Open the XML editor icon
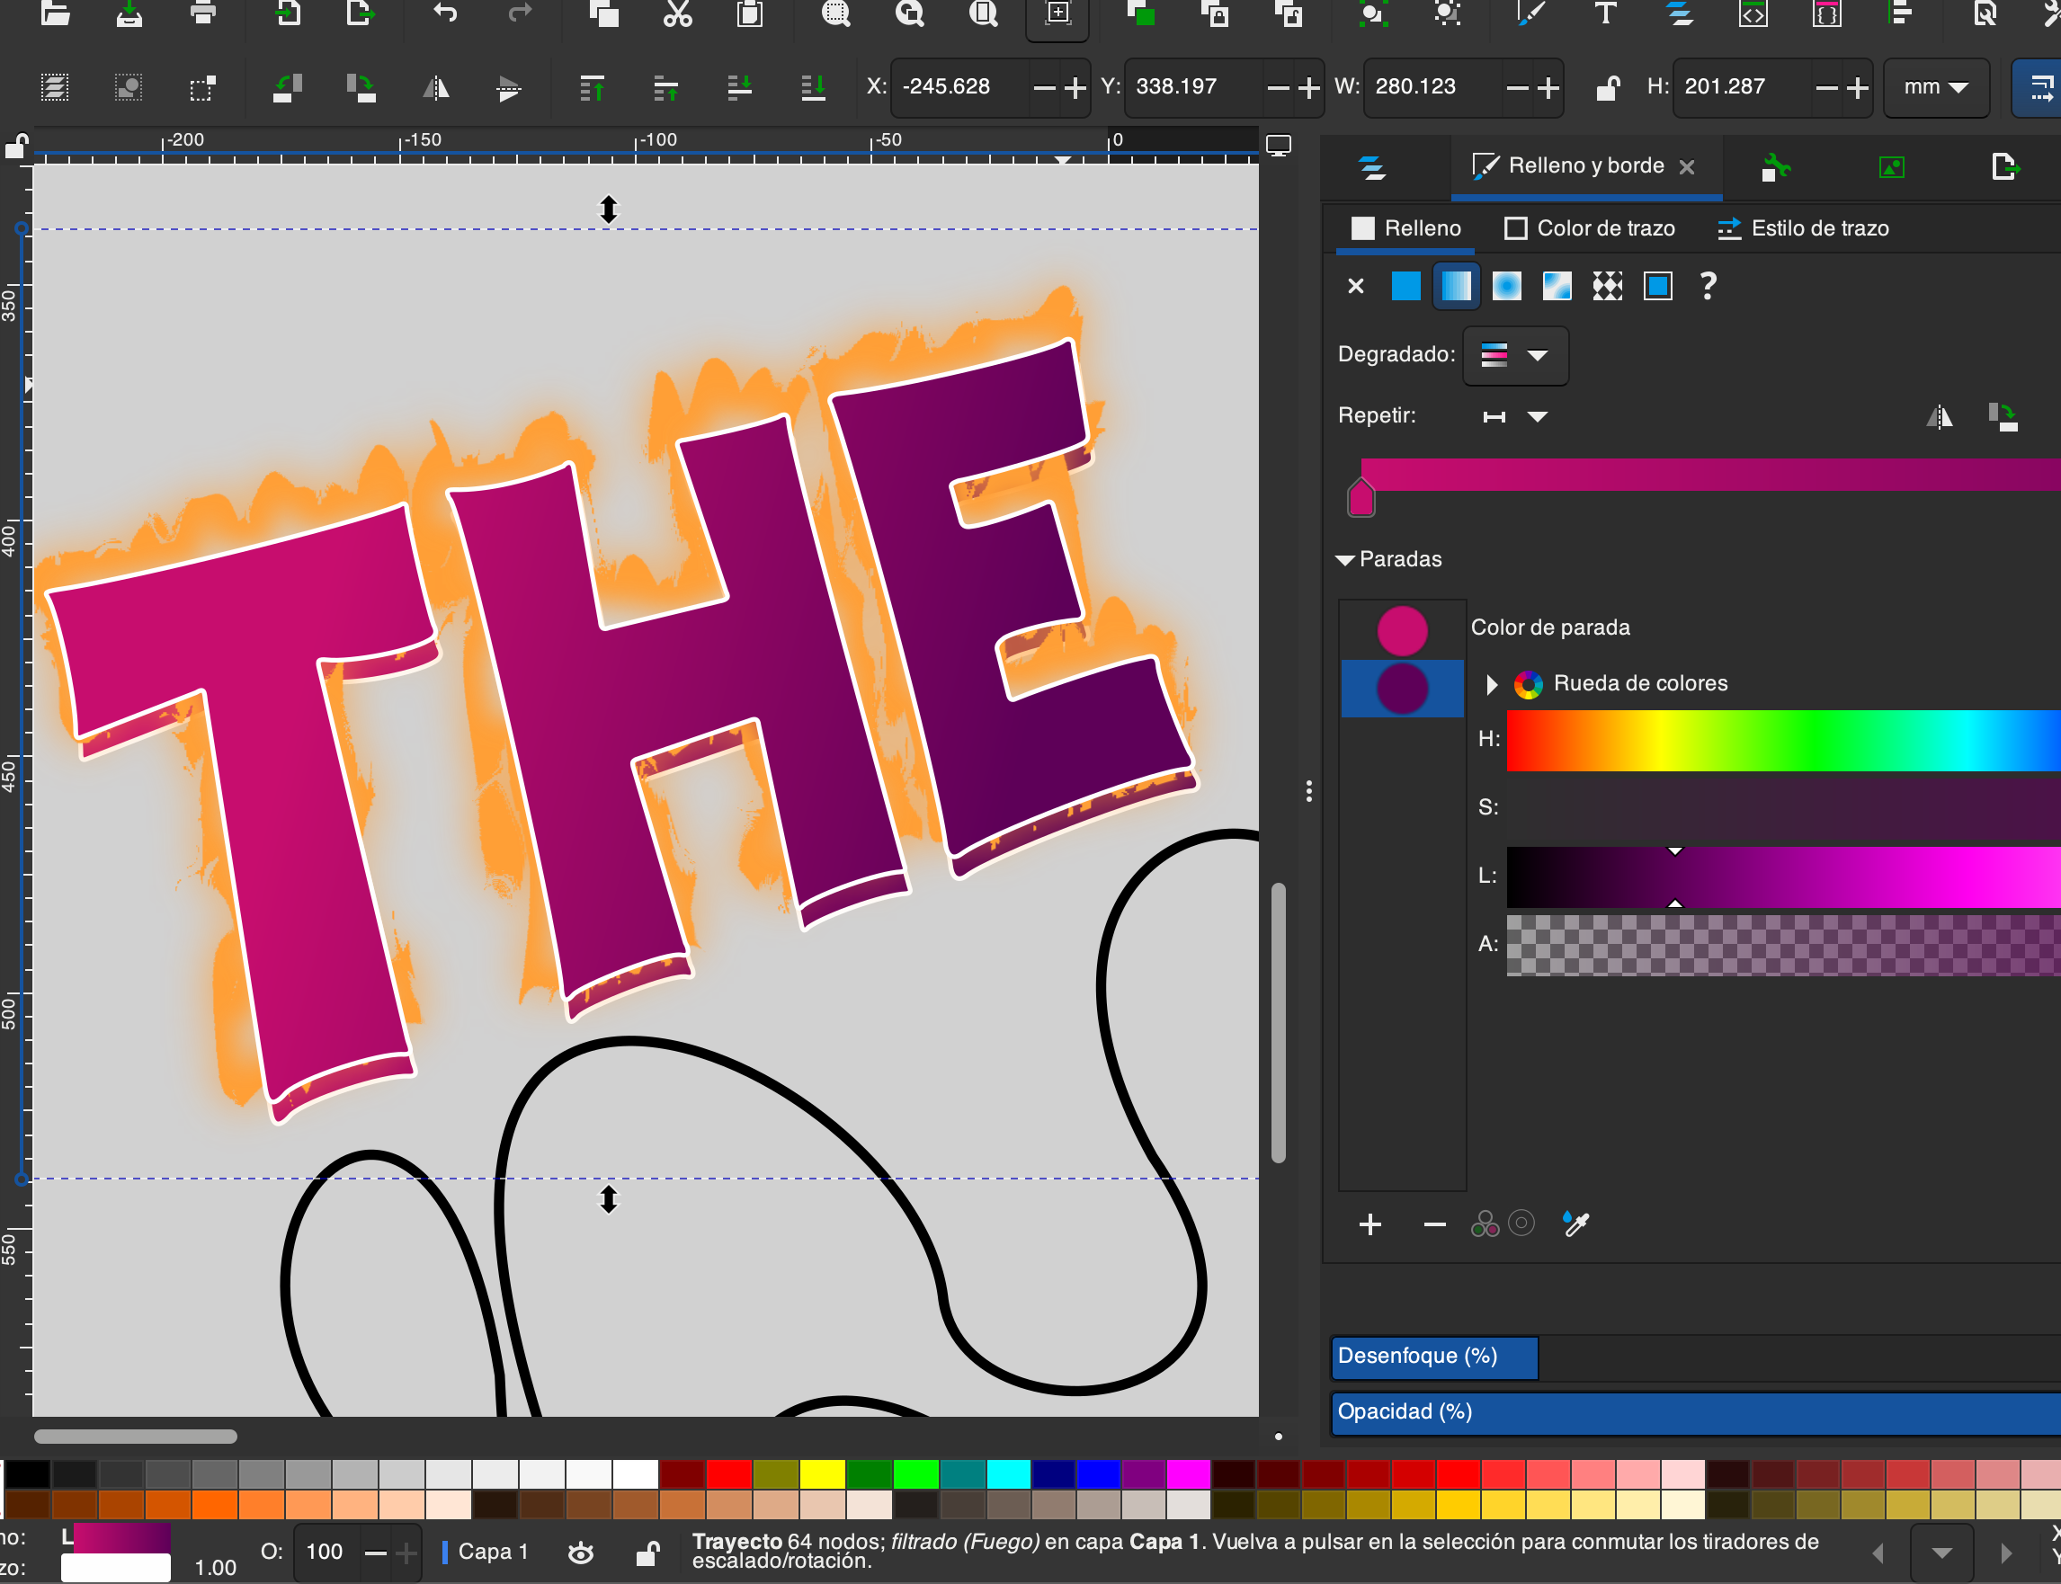This screenshot has height=1584, width=2061. click(1753, 13)
